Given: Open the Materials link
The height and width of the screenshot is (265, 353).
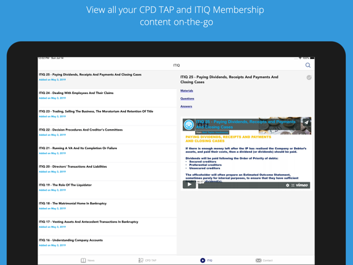Looking at the screenshot, I should pos(187,91).
